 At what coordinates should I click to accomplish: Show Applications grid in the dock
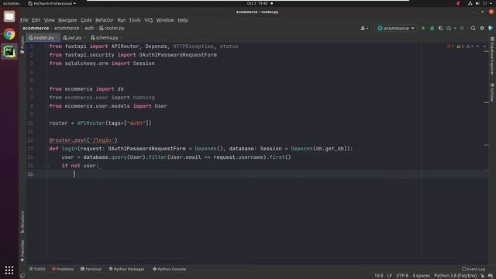9,270
